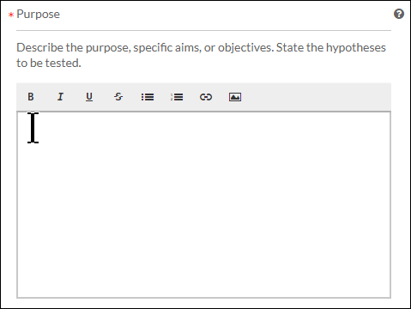This screenshot has width=411, height=309.
Task: Click the 'to be tested.' text line
Action: click(x=49, y=63)
